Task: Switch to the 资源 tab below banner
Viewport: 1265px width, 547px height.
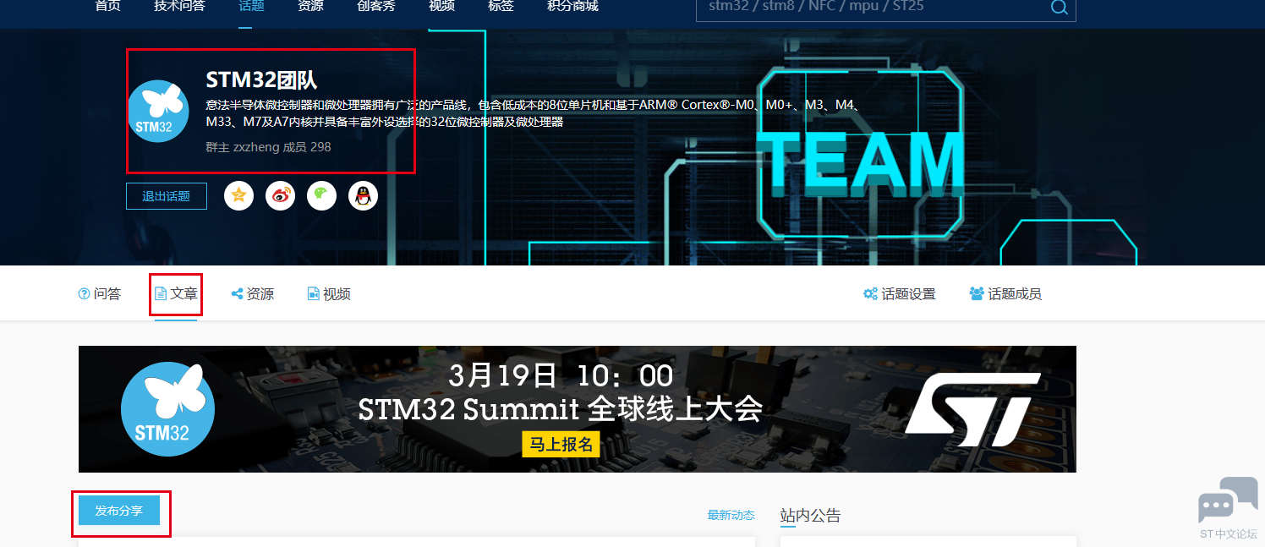Action: point(253,294)
